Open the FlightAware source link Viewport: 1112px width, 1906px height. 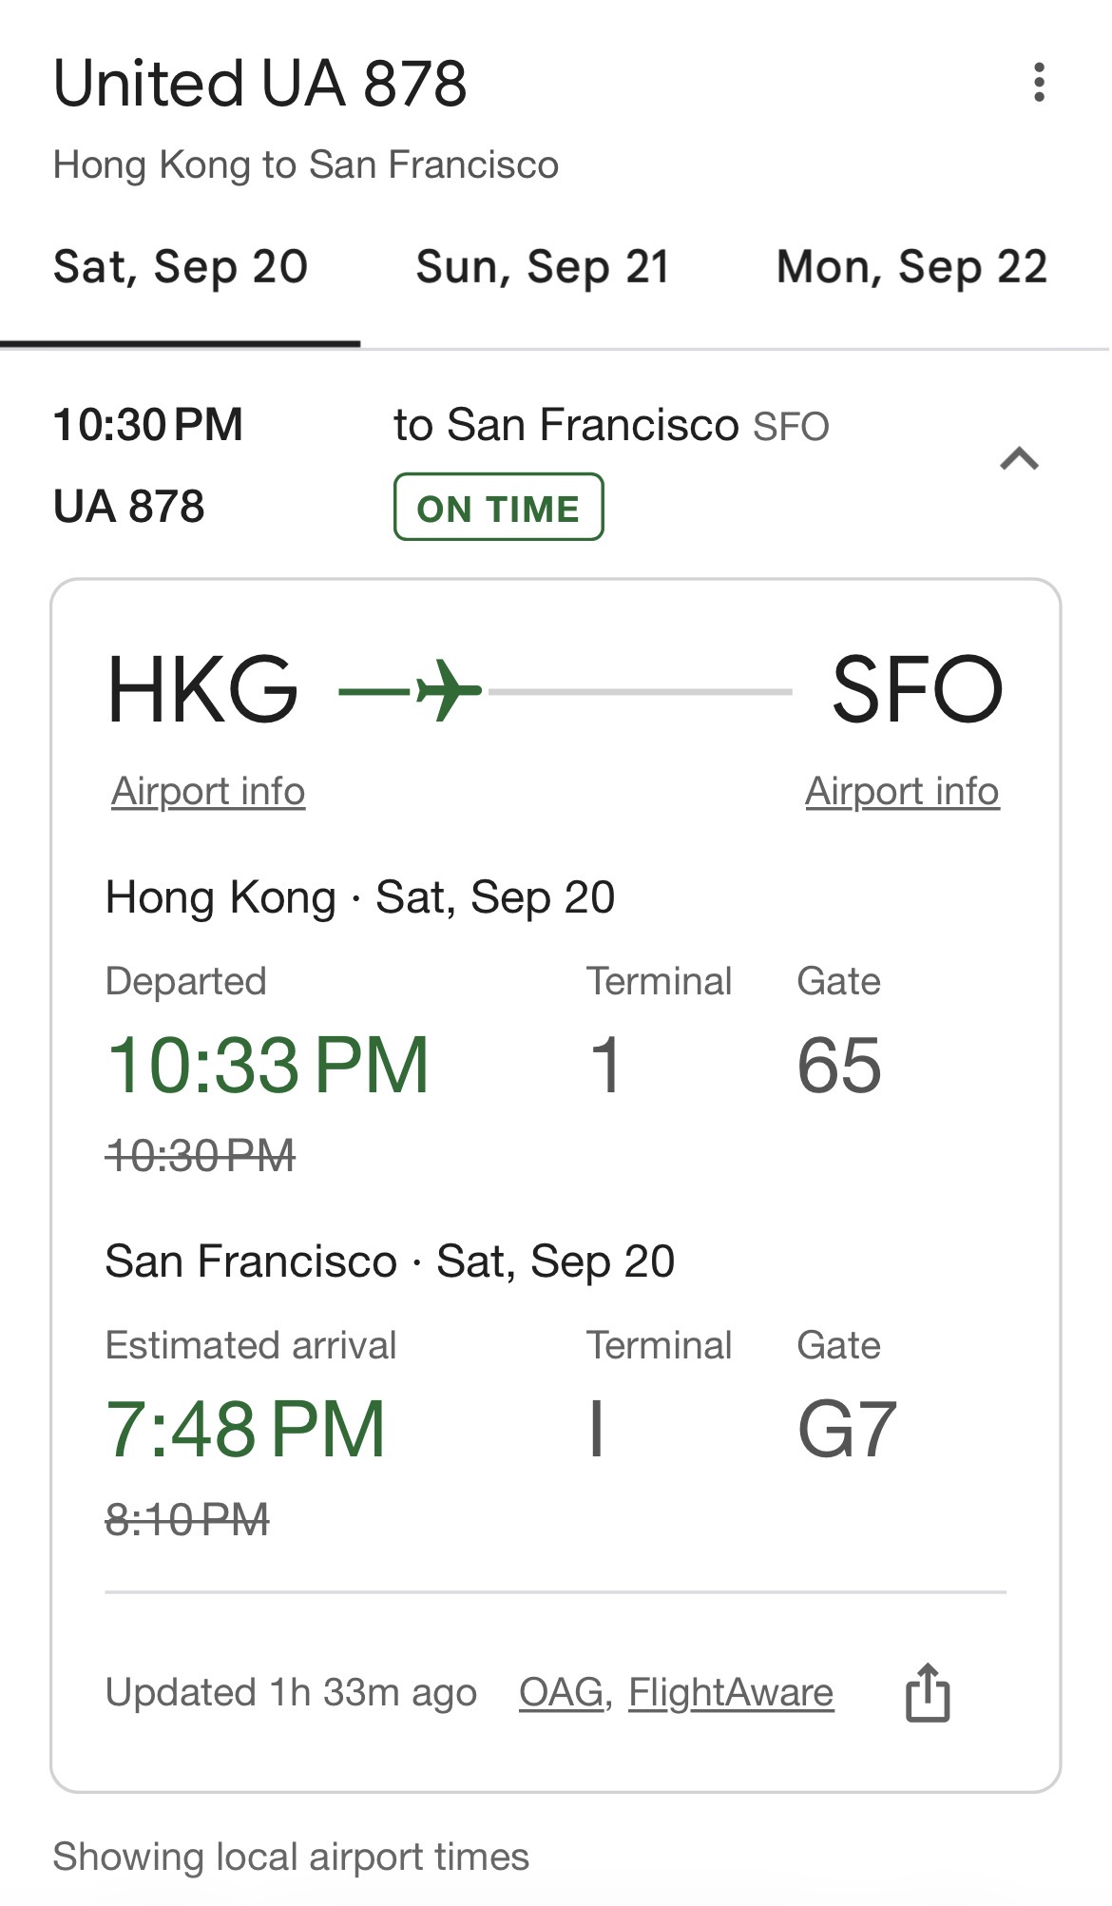(x=731, y=1692)
